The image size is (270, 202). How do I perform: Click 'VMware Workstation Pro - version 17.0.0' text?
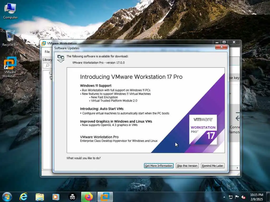click(x=98, y=63)
